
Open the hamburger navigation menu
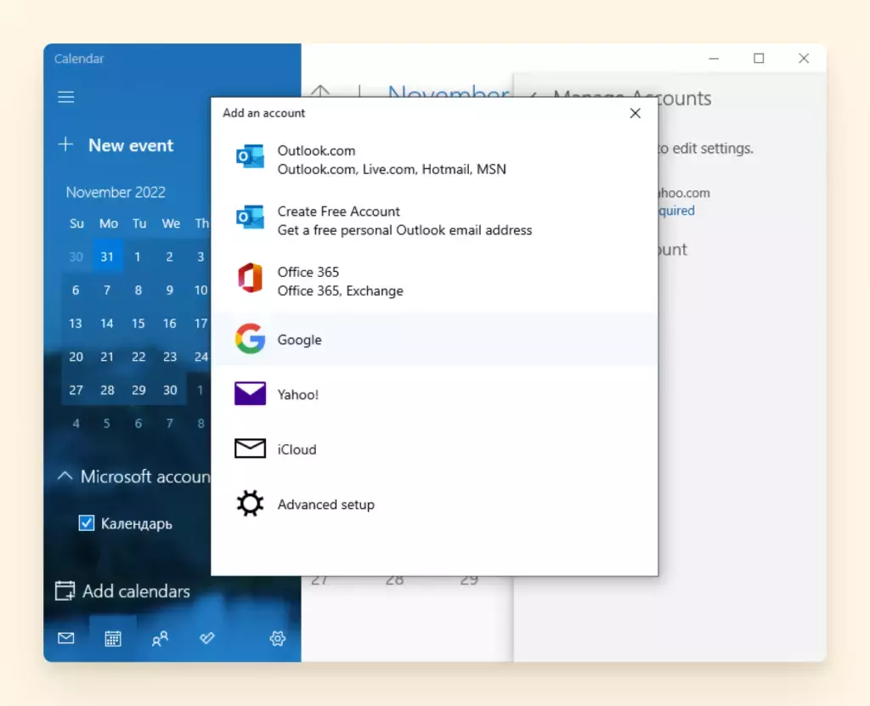(66, 97)
